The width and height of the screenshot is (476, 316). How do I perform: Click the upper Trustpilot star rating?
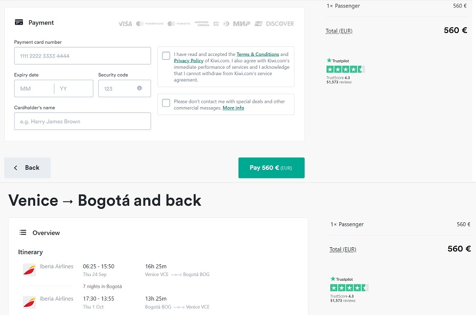coord(345,69)
